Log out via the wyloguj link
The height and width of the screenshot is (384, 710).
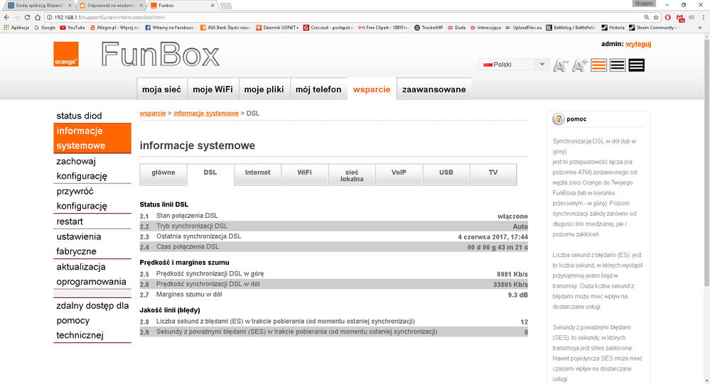point(638,44)
